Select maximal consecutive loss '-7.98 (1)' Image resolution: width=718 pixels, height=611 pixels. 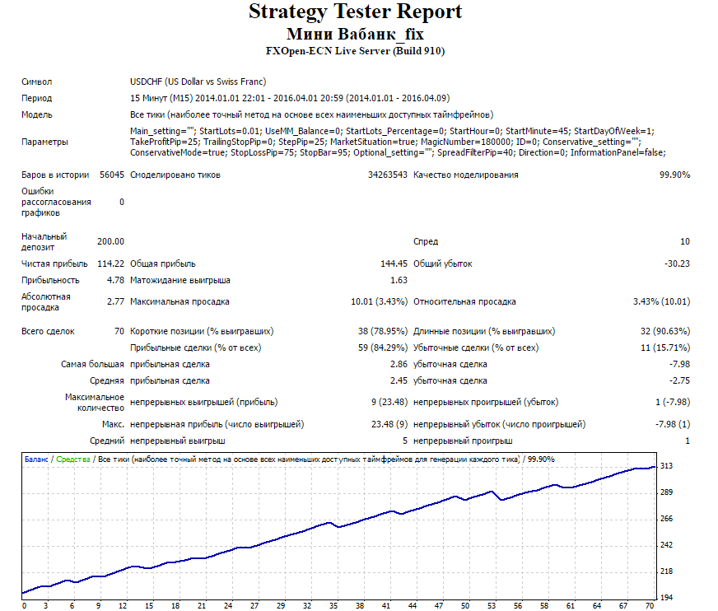point(673,425)
